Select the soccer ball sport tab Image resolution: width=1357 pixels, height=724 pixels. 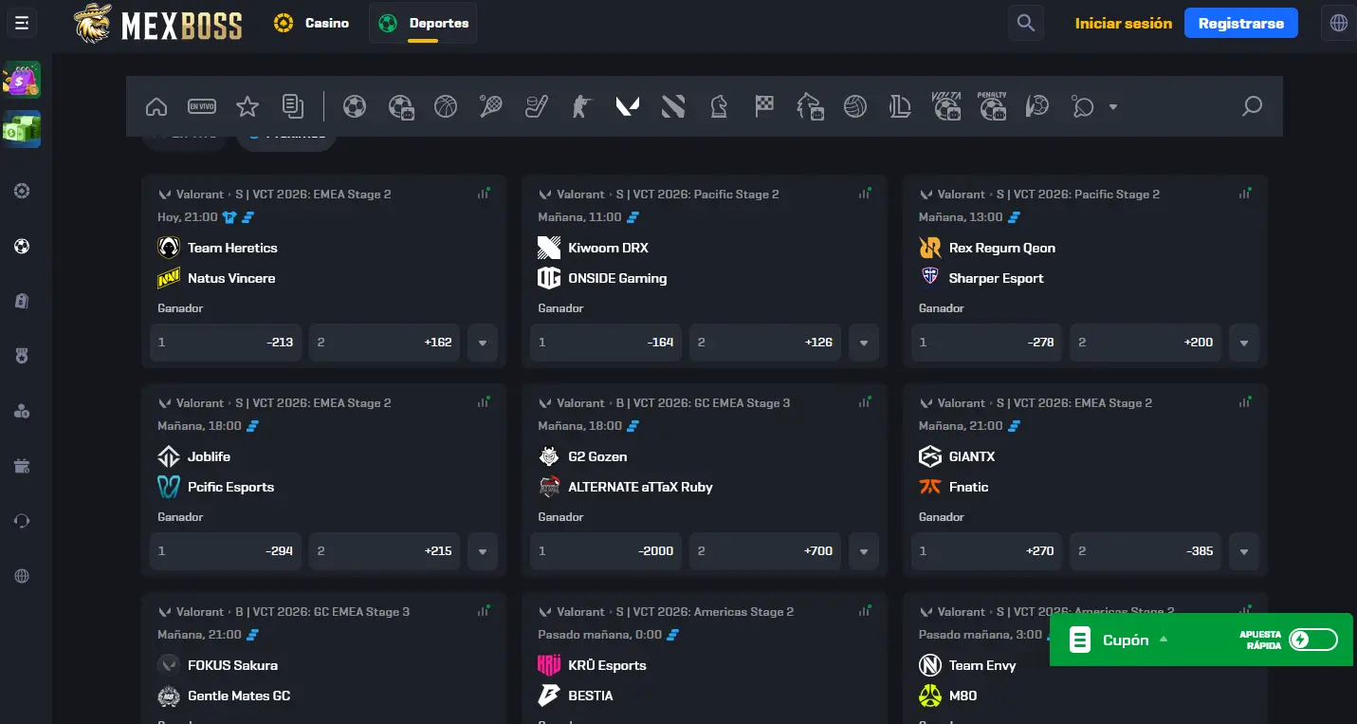pos(355,106)
